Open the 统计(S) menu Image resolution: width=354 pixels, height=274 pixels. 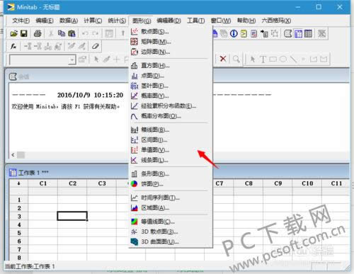(117, 21)
